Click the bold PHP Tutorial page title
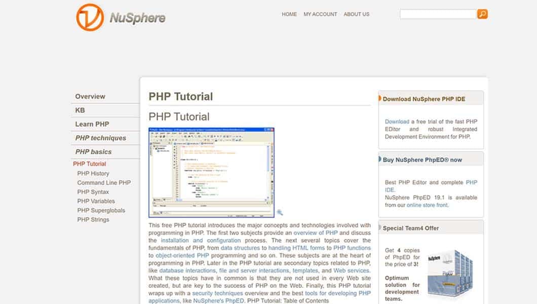The width and height of the screenshot is (537, 304). coord(181,97)
